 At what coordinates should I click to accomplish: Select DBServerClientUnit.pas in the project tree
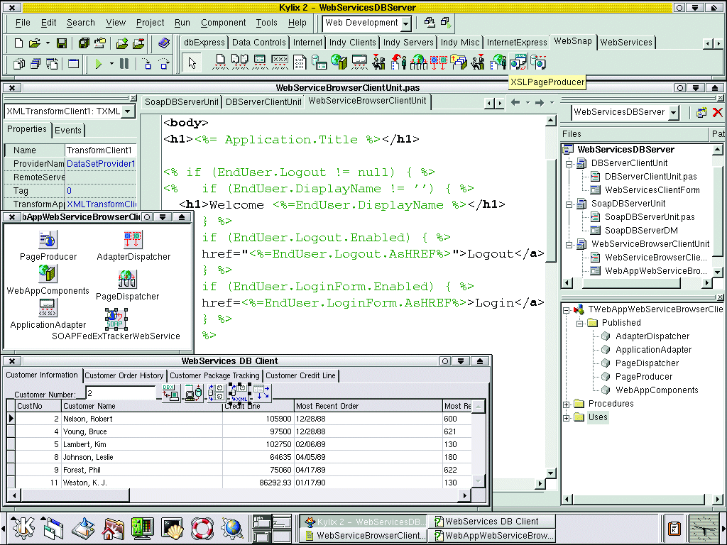tap(650, 177)
